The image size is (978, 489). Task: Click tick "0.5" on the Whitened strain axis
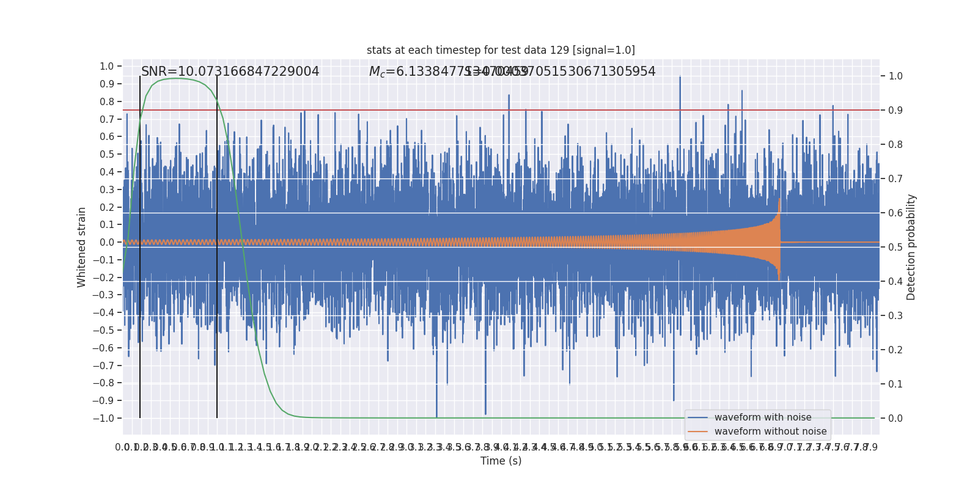[107, 154]
